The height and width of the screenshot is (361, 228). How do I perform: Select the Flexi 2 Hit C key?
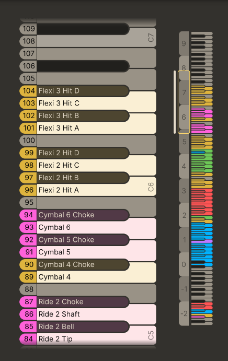pos(96,165)
